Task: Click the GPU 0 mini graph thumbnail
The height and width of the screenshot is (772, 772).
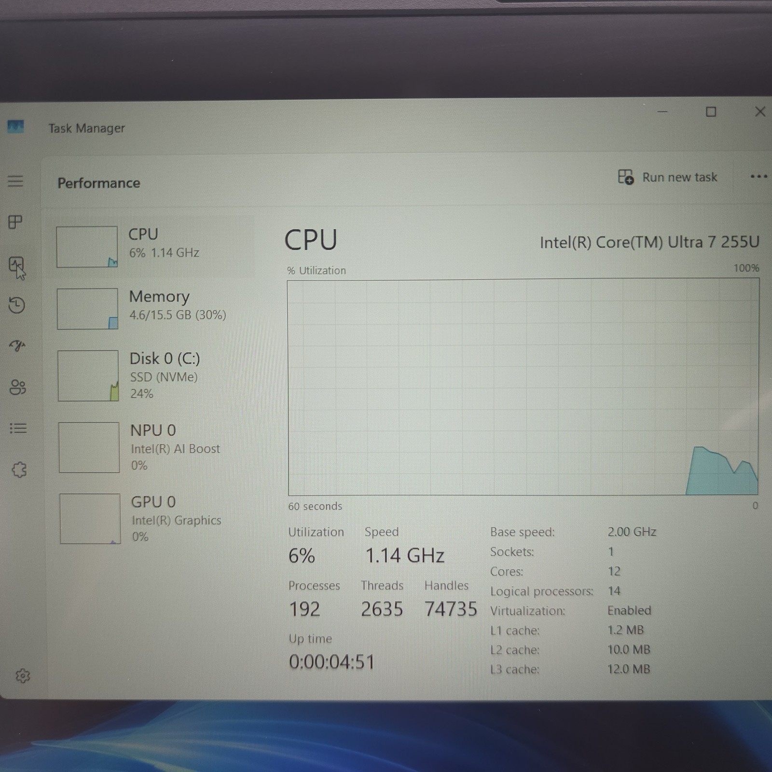Action: click(x=90, y=519)
